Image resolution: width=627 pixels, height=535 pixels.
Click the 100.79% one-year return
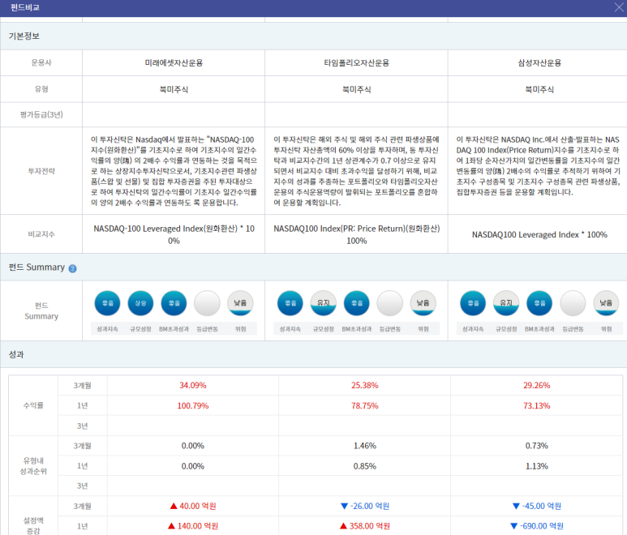point(193,406)
